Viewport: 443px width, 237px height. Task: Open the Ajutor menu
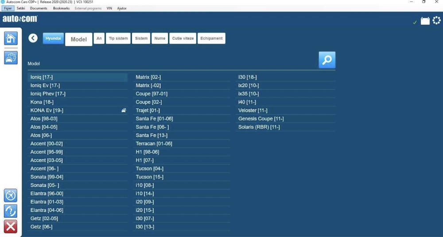point(122,8)
